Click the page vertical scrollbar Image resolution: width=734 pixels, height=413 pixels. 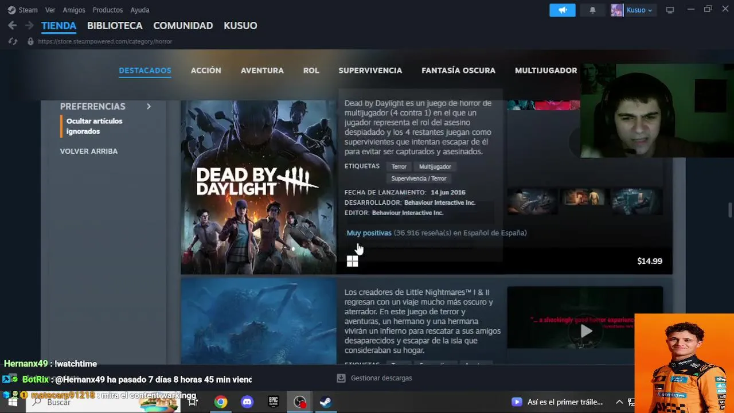click(730, 210)
